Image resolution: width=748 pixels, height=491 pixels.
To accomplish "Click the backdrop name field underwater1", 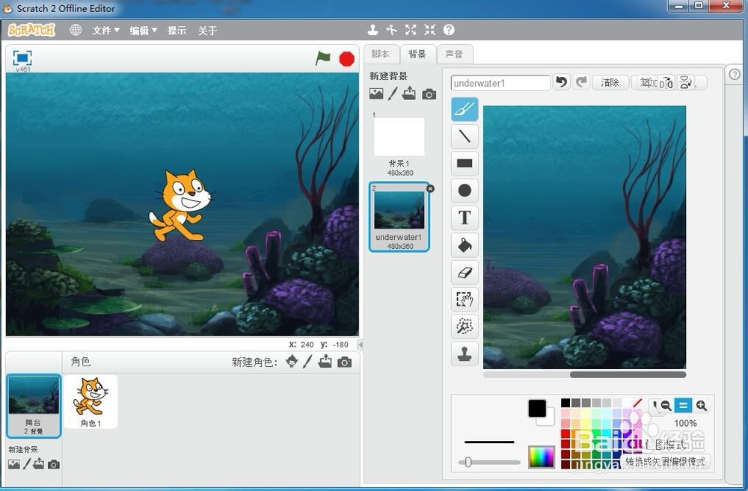I will click(x=500, y=83).
